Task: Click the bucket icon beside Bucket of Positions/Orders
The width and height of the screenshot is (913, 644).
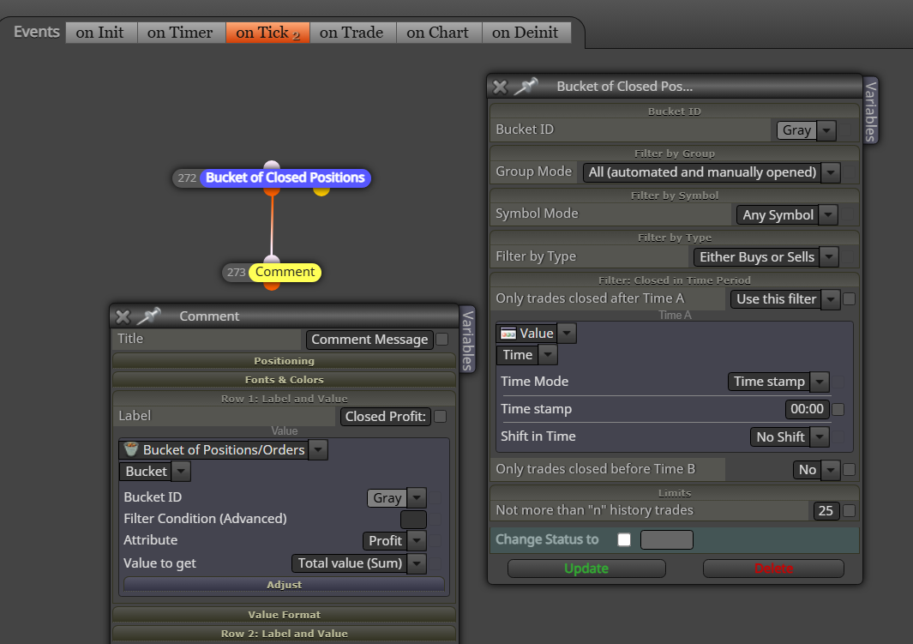Action: point(131,449)
